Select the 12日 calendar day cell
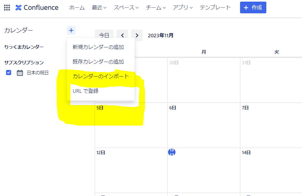This screenshot has height=196, width=302. [131, 170]
